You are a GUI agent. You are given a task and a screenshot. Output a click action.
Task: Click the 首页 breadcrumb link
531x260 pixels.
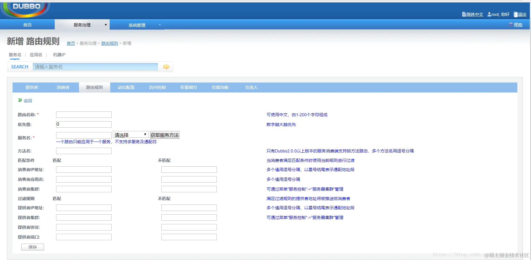pos(71,43)
